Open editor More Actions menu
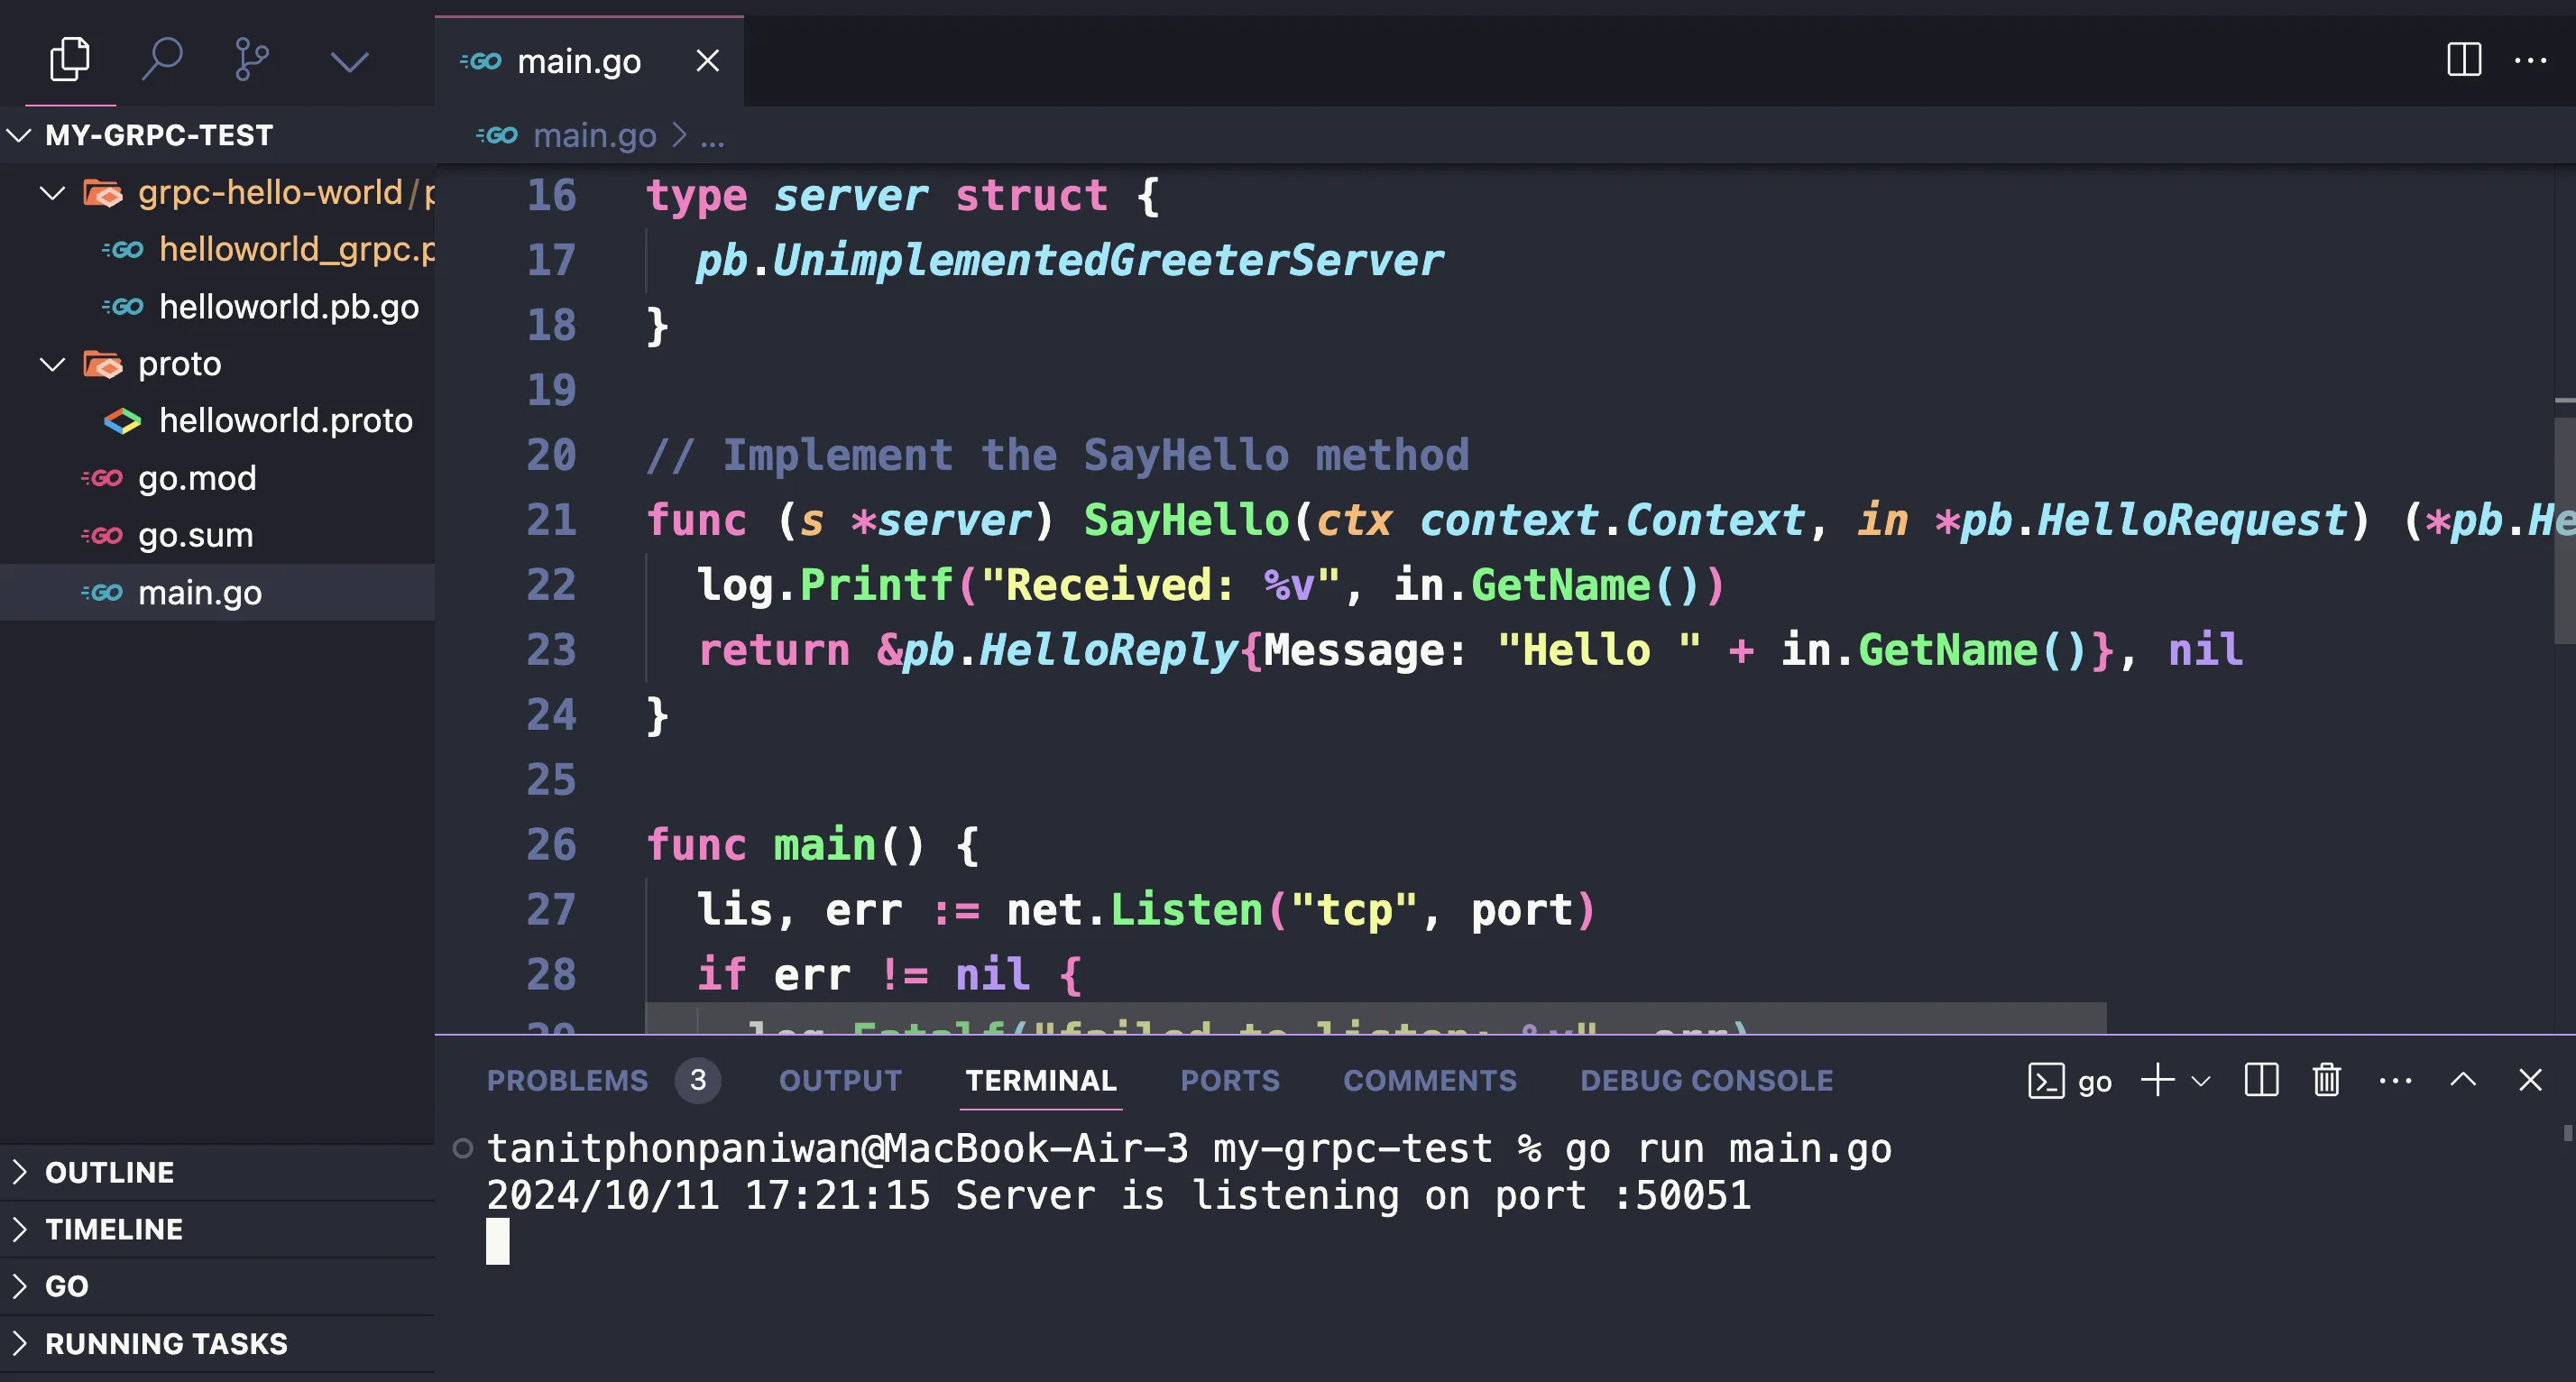This screenshot has height=1382, width=2576. pyautogui.click(x=2530, y=60)
